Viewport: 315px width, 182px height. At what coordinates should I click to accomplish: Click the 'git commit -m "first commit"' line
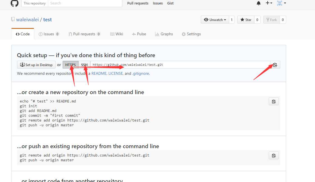(x=50, y=116)
